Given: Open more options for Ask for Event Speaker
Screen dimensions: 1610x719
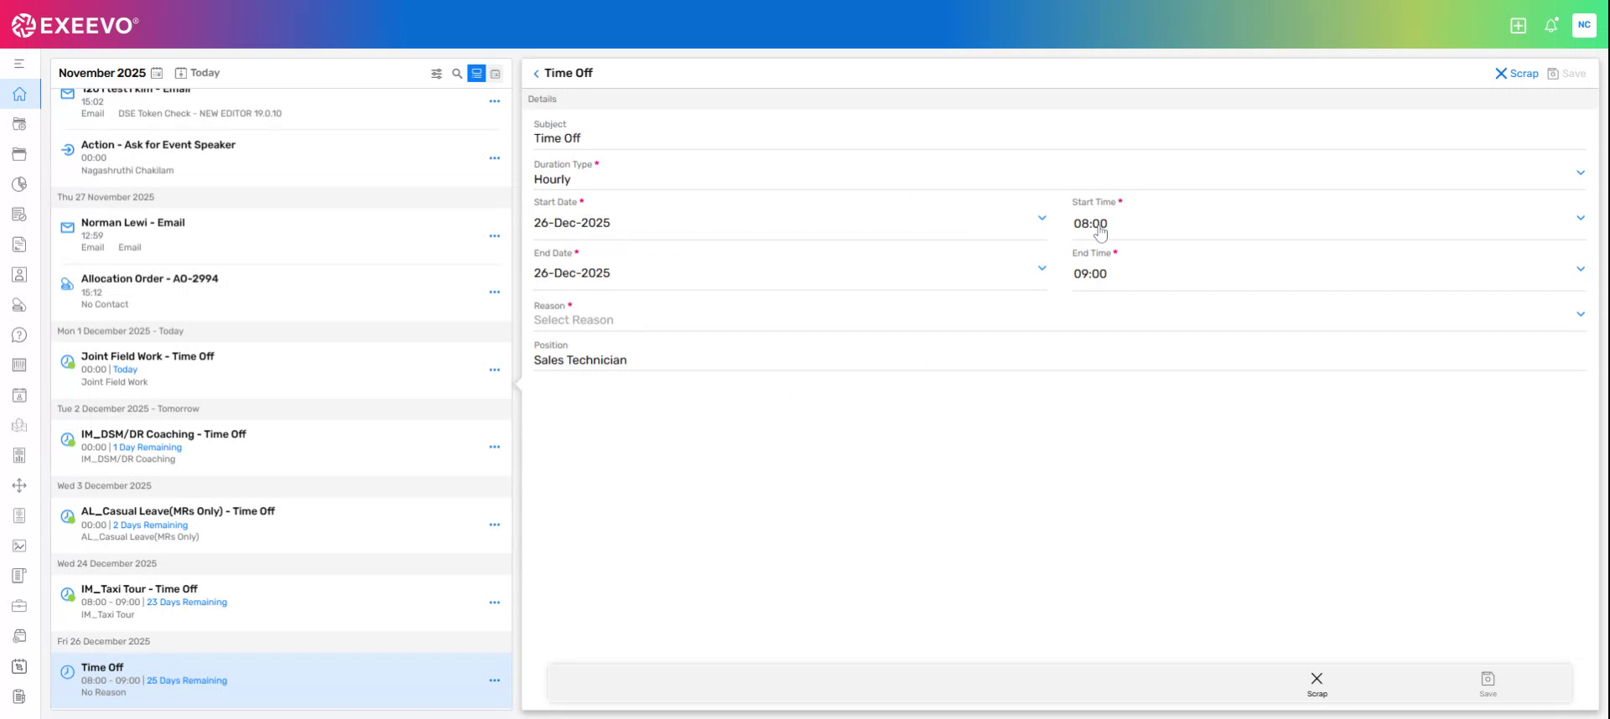Looking at the screenshot, I should coord(495,158).
